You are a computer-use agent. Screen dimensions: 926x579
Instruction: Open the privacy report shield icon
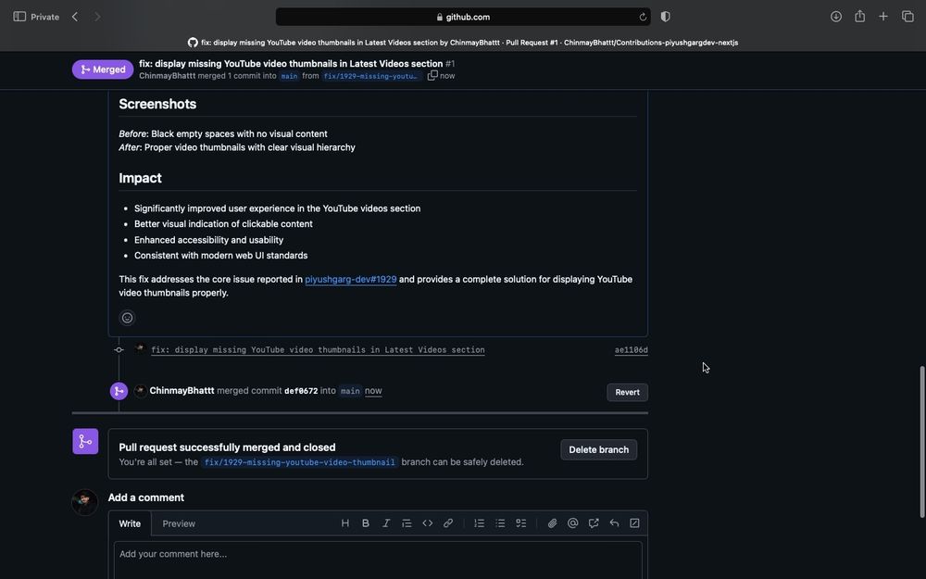(666, 17)
